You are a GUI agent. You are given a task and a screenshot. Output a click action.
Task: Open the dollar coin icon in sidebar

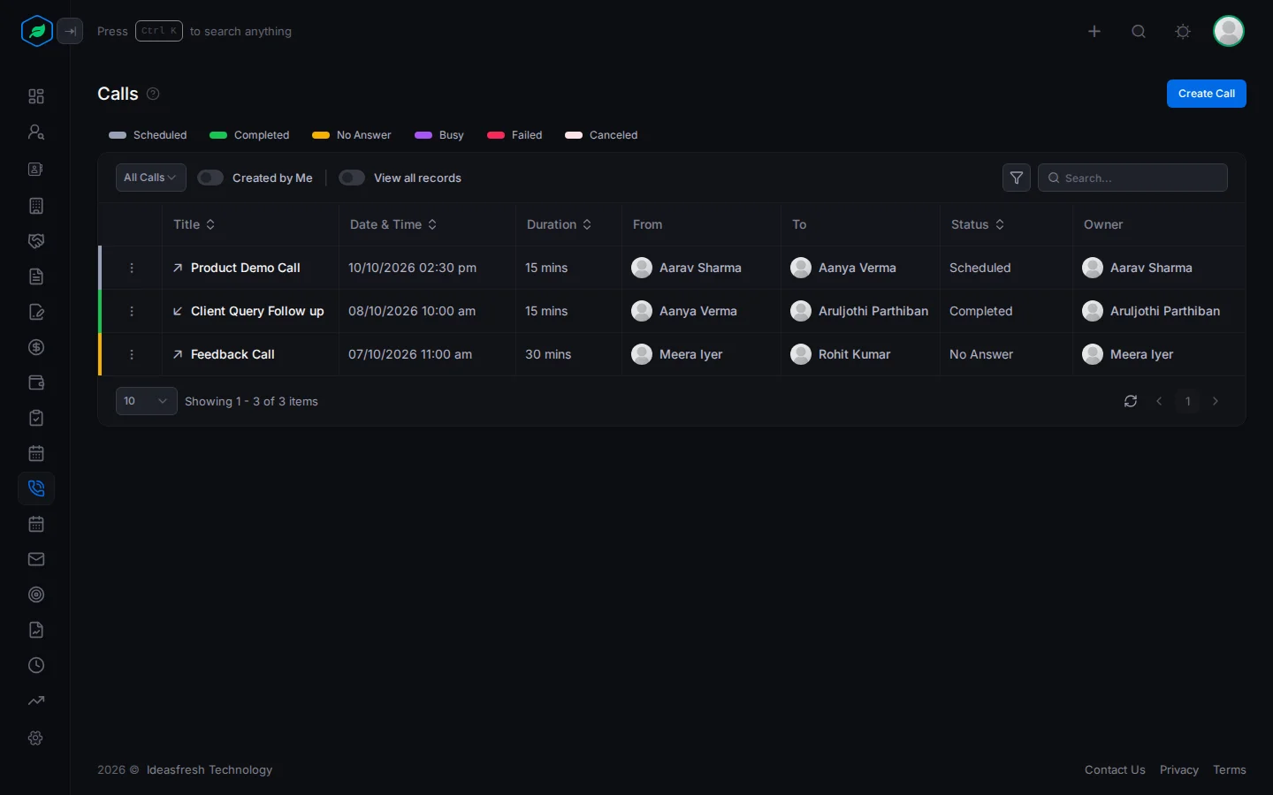(36, 347)
